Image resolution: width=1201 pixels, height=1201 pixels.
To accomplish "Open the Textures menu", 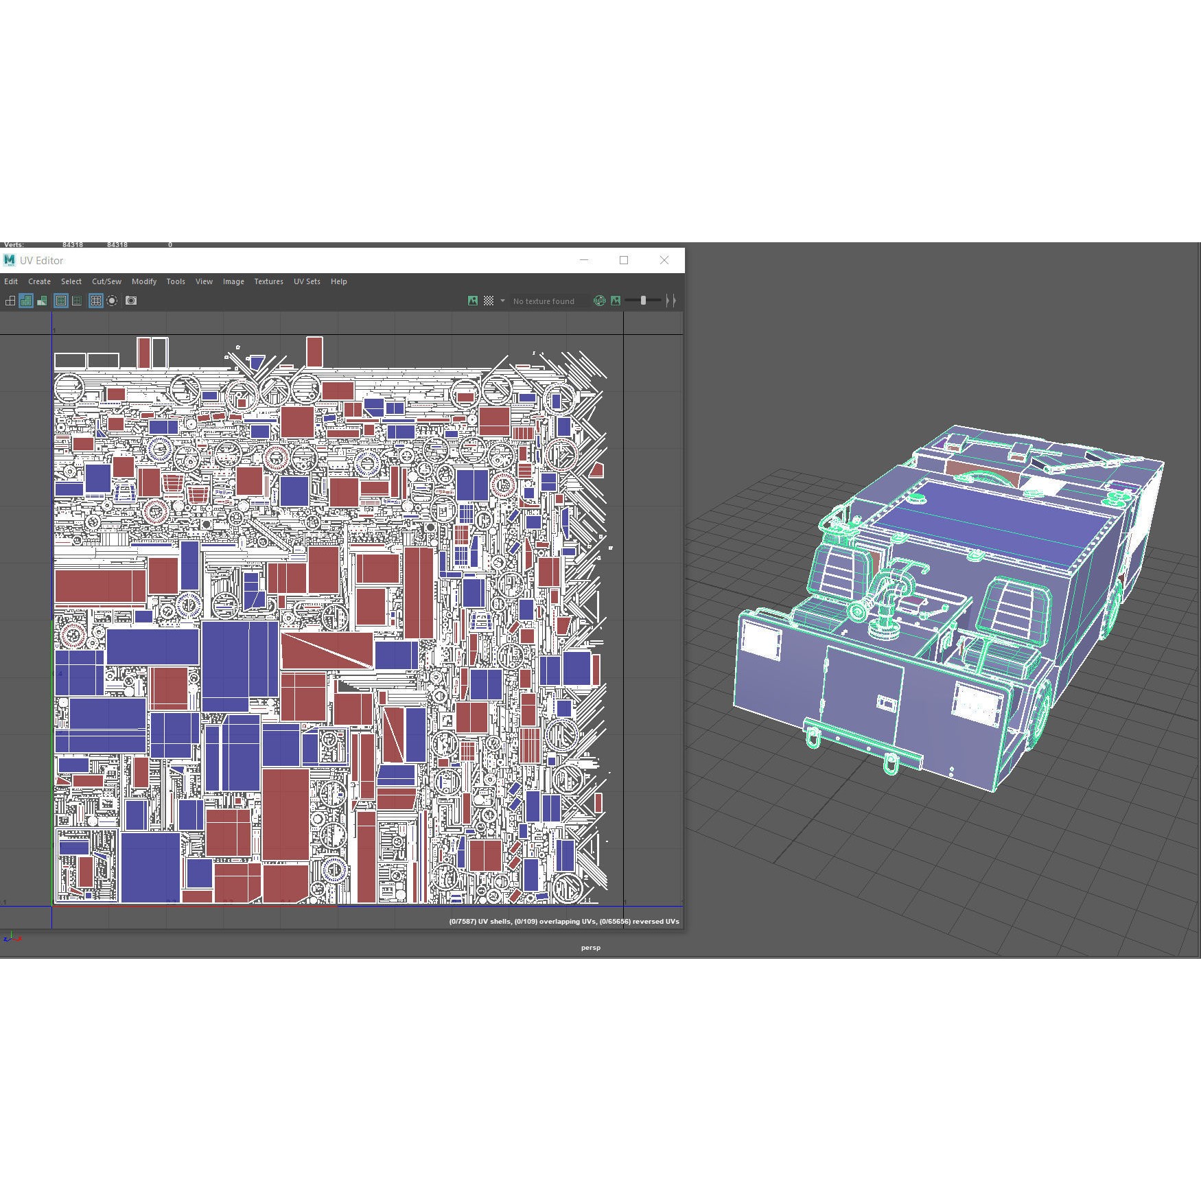I will (x=268, y=281).
